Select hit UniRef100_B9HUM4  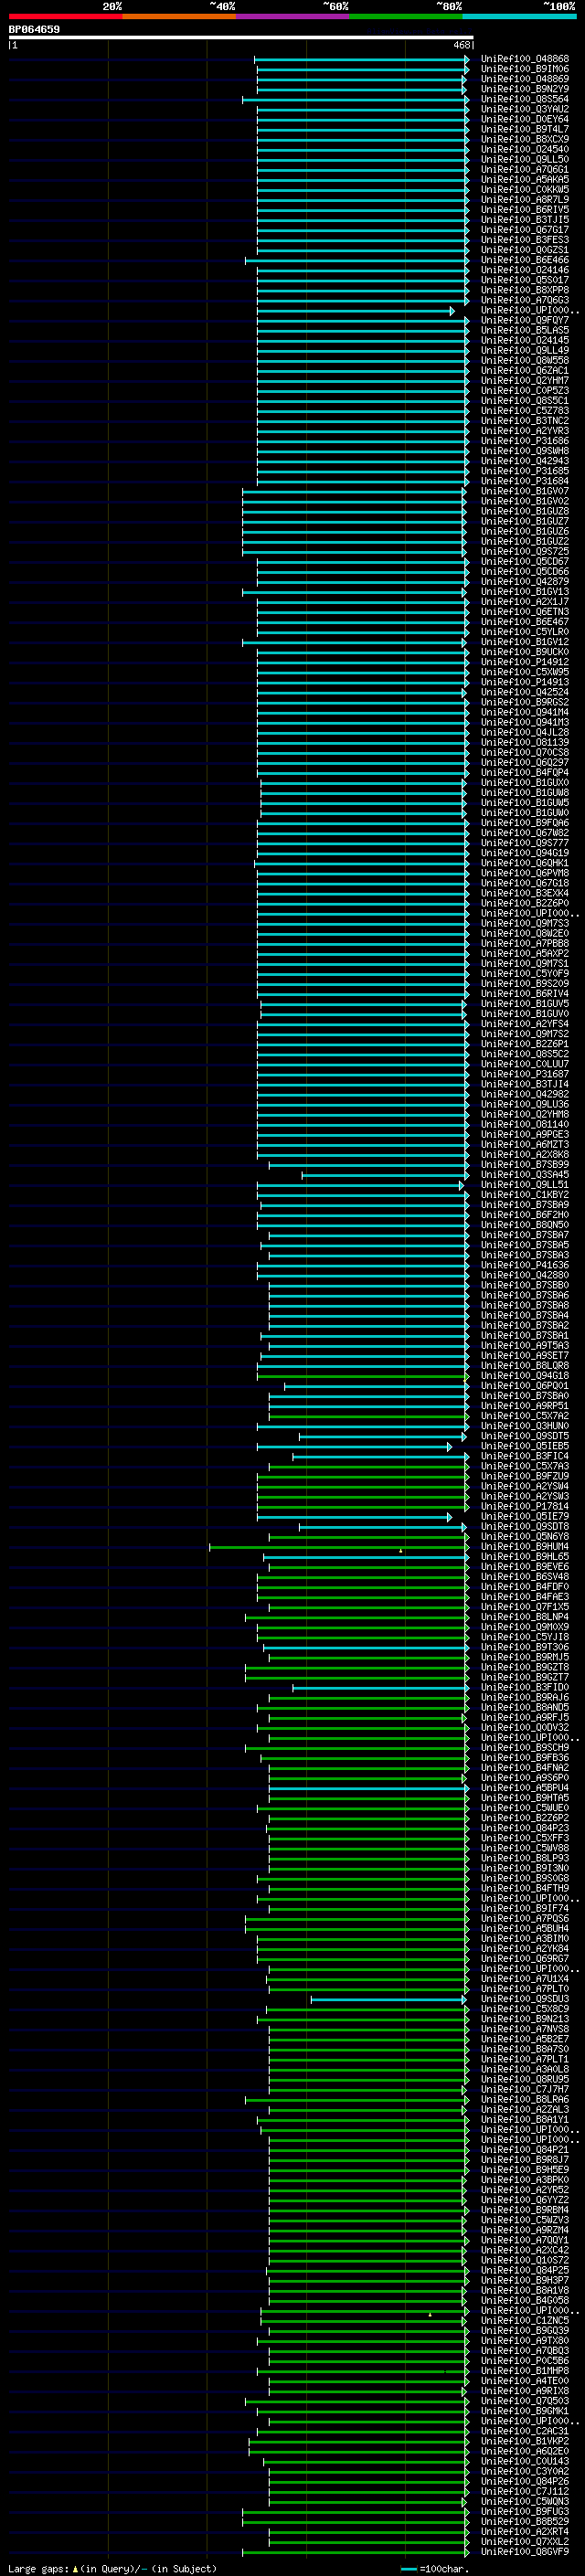click(525, 1547)
